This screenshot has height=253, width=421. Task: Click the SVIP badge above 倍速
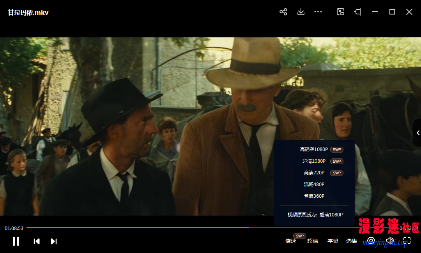point(300,236)
